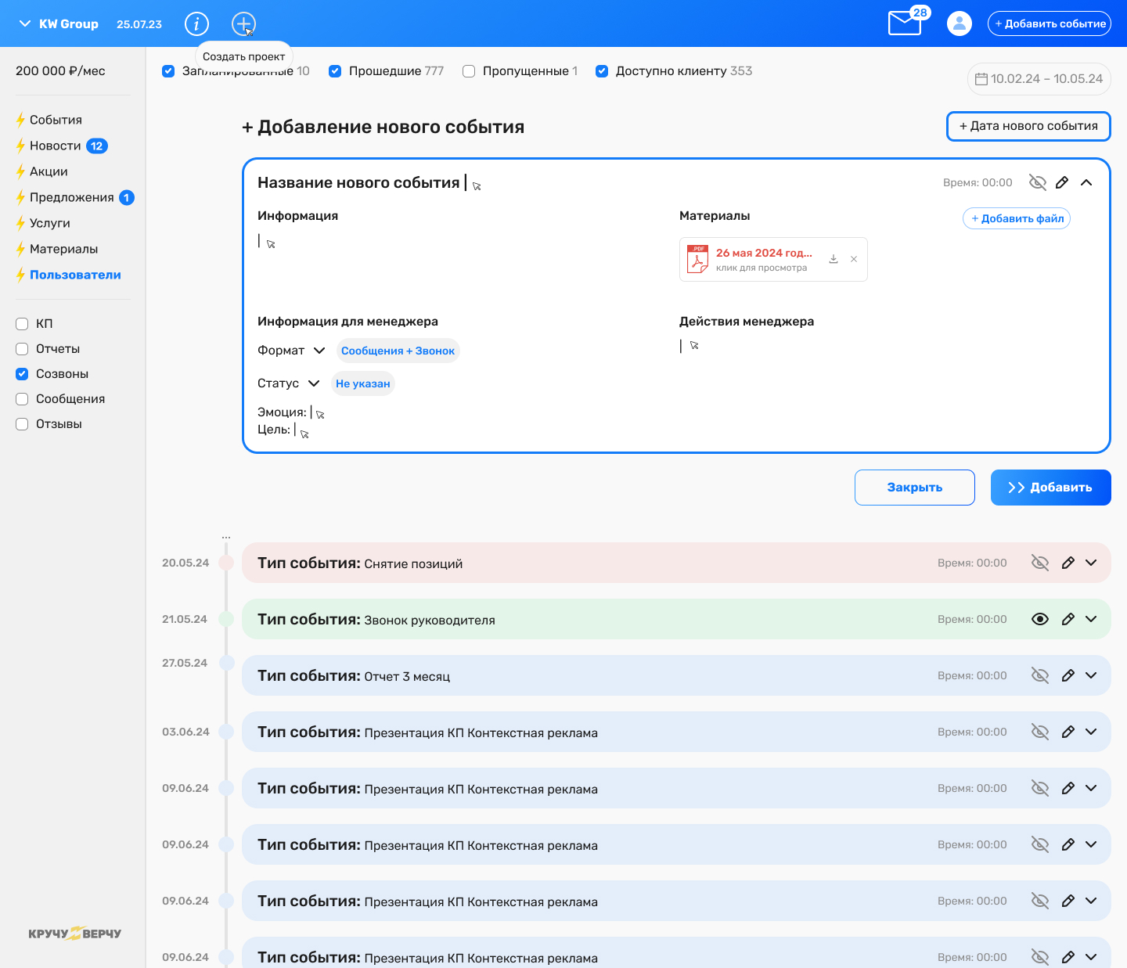Toggle the Запланированные checkbox
Screen dimensions: 1127x968
pyautogui.click(x=168, y=71)
